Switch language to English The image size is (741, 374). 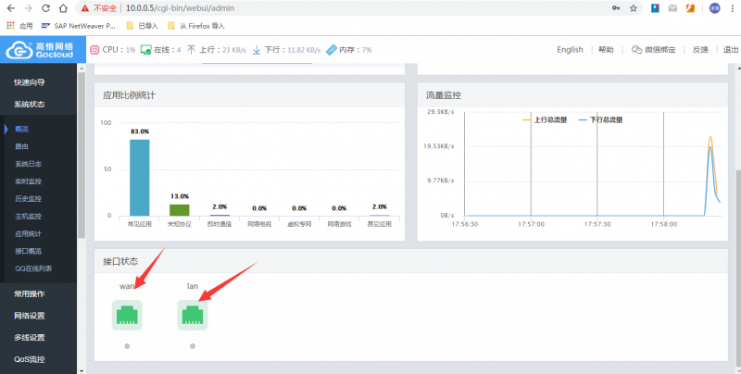click(x=570, y=50)
